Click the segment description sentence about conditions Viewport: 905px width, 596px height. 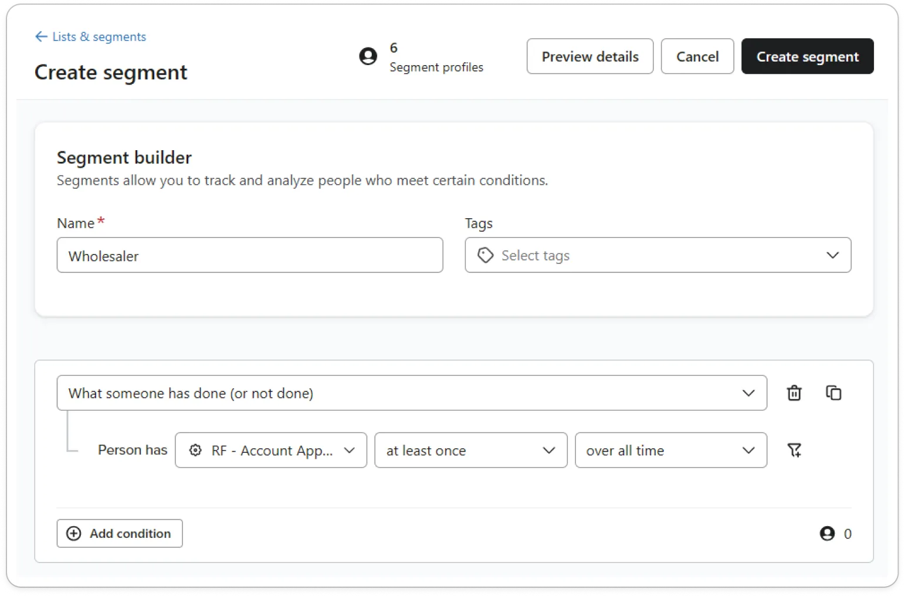pos(302,181)
